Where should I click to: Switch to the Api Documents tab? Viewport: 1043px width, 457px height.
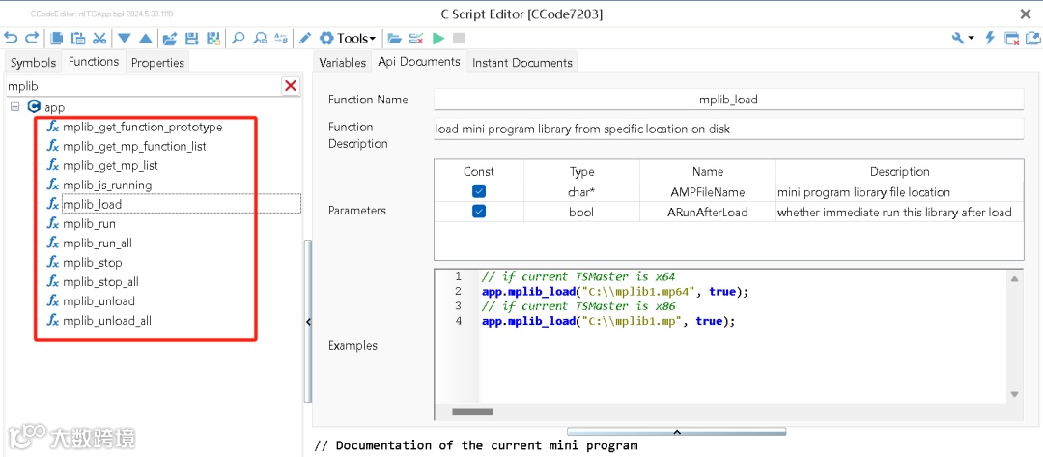tap(419, 61)
